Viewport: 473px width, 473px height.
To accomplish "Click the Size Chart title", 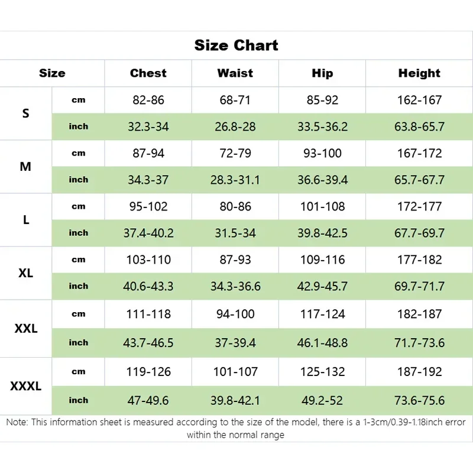I will pos(236,46).
